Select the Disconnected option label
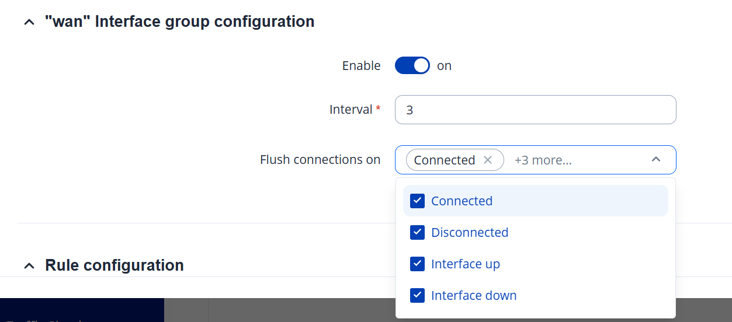Viewport: 732px width, 322px height. (470, 232)
